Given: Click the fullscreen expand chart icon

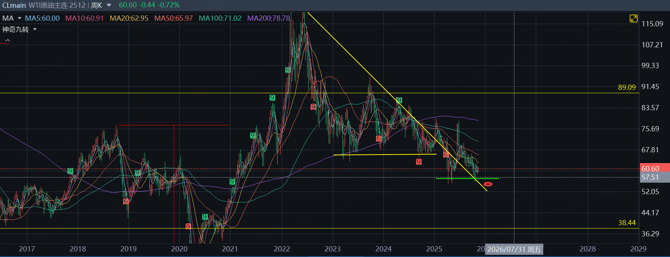Looking at the screenshot, I should pyautogui.click(x=634, y=18).
